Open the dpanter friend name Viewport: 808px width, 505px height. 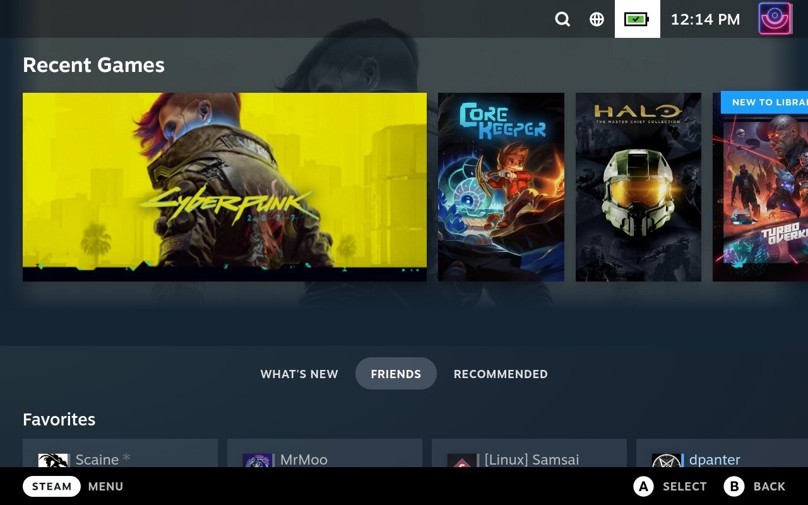click(x=715, y=460)
